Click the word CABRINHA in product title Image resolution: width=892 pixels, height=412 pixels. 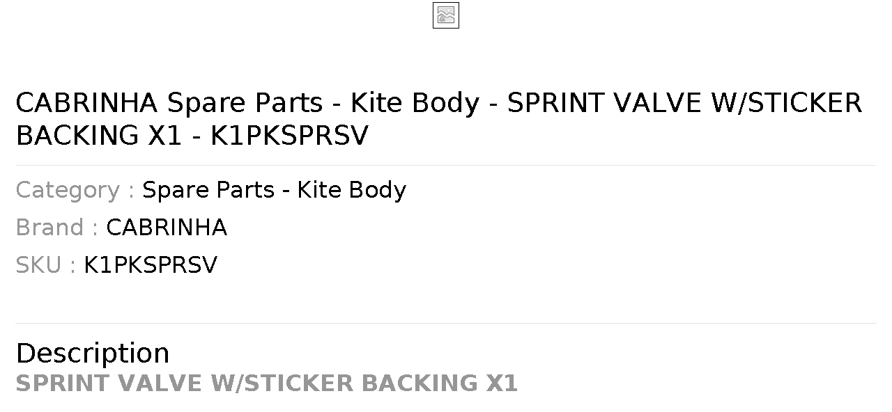tap(87, 103)
